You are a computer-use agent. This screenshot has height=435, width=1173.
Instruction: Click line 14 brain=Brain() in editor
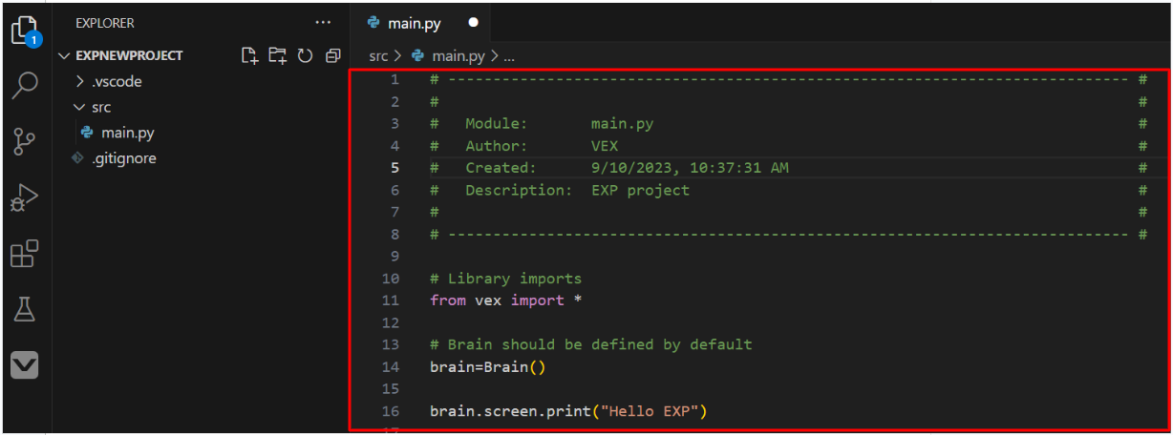click(x=487, y=366)
